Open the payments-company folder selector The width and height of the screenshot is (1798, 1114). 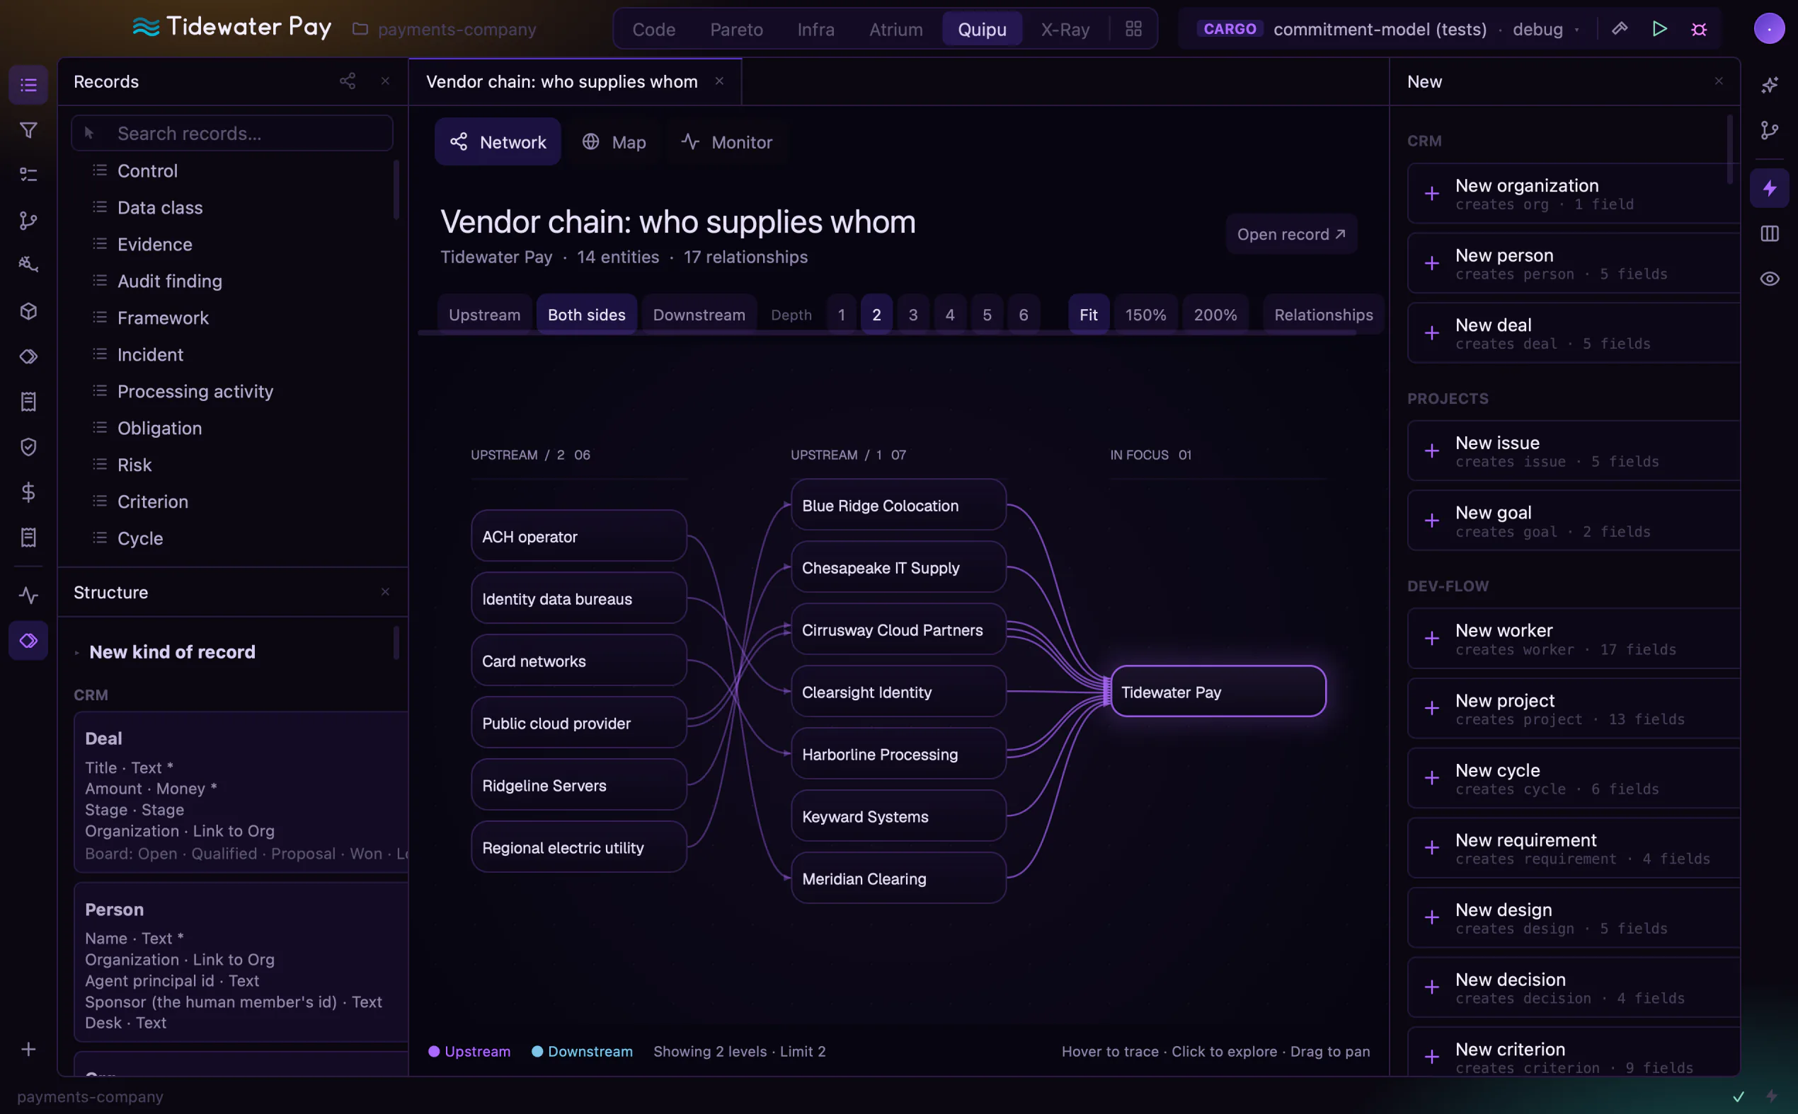(x=445, y=29)
